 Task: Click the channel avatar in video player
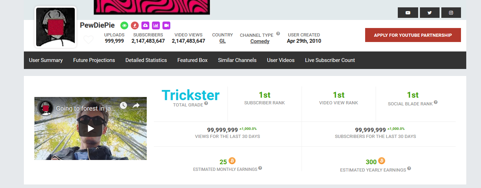(46, 108)
